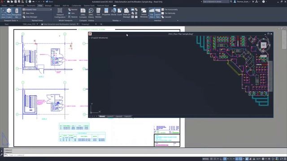Image resolution: width=287 pixels, height=161 pixels.
Task: Open Interface panel dialog launcher arrow
Action: [x=178, y=21]
